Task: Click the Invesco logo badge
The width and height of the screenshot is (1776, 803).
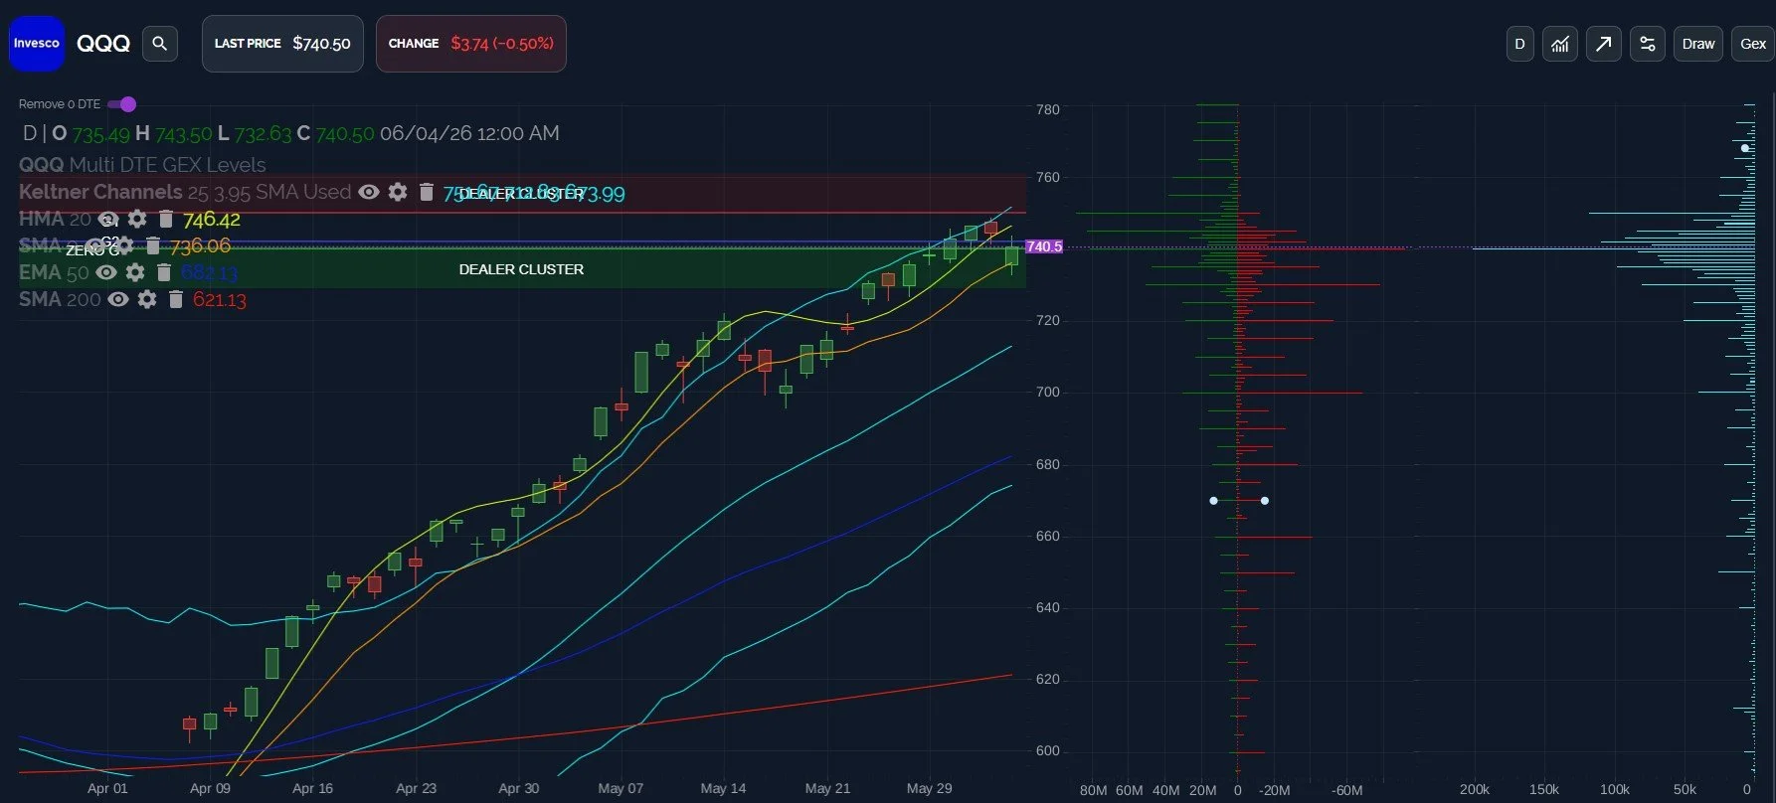Action: (37, 44)
